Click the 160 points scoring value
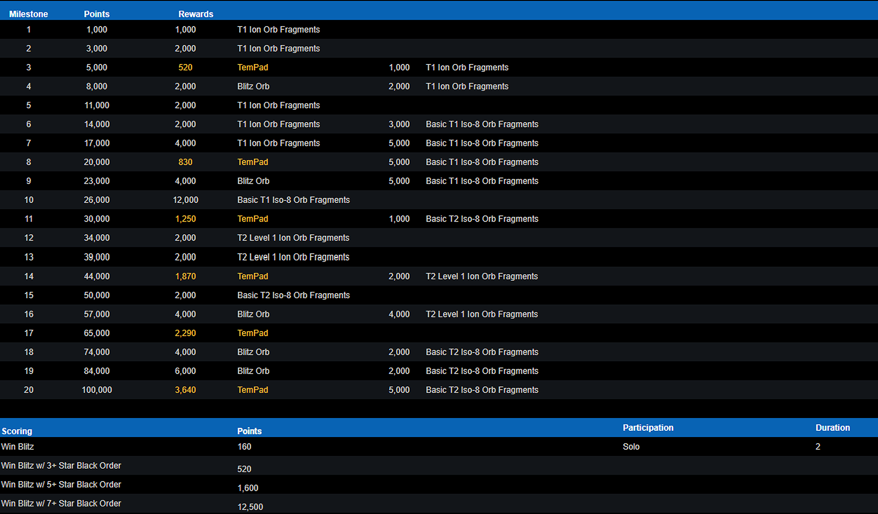The image size is (878, 514). click(244, 447)
